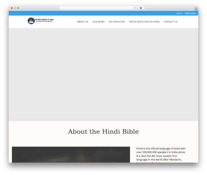This screenshot has height=175, width=207.
Task: Click the yellow minimize window button
Action: point(15,8)
